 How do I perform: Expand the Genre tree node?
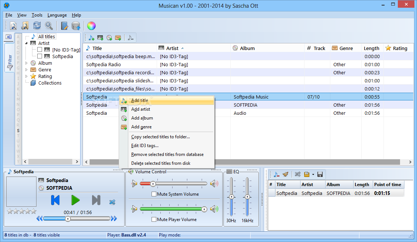point(26,70)
